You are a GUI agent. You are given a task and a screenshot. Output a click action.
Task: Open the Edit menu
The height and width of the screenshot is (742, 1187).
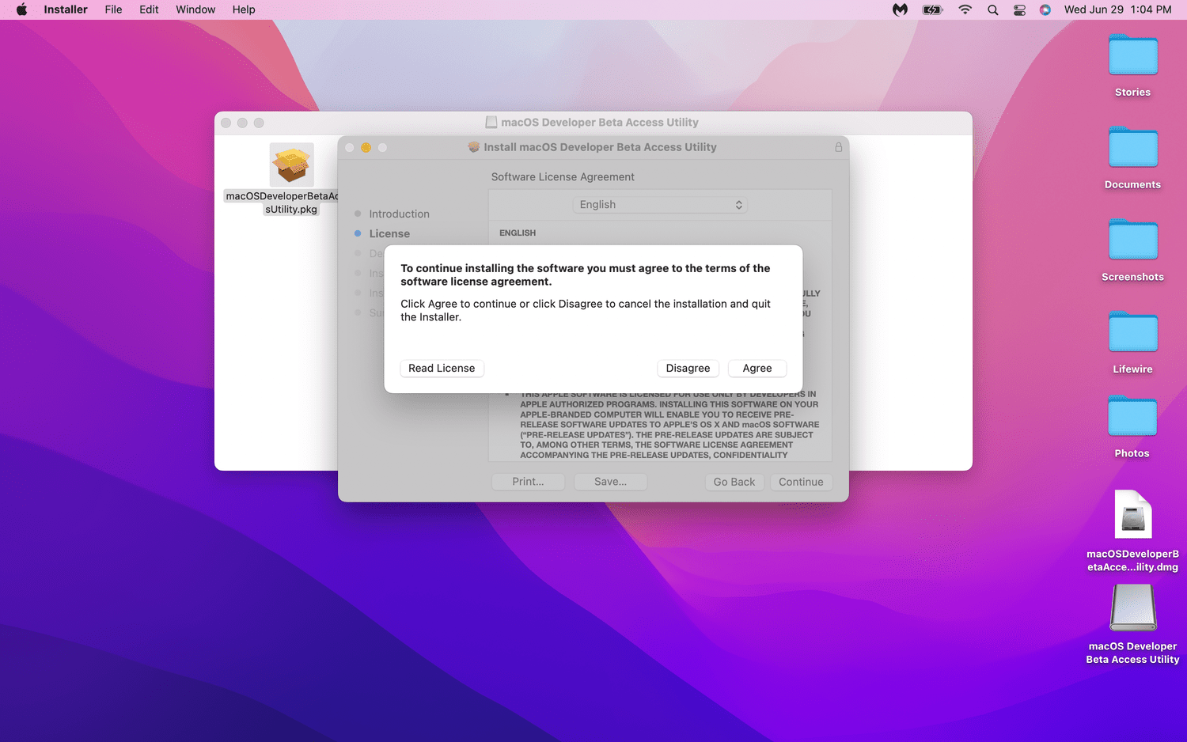tap(149, 9)
